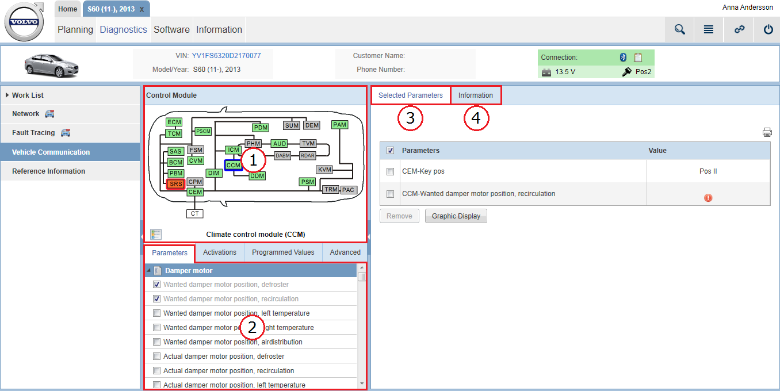Check Actual damper motor position, recirculation
780x391 pixels.
click(156, 371)
